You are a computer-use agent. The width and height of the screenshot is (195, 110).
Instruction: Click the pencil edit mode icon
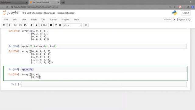tap(175, 20)
